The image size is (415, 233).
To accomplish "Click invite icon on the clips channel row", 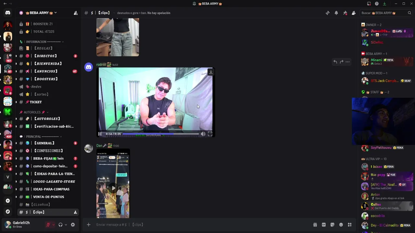I will pyautogui.click(x=75, y=212).
